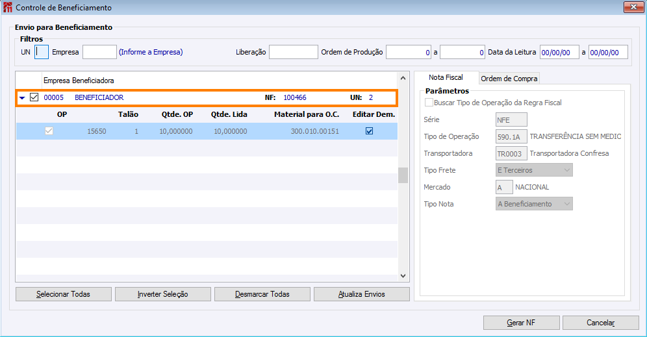Click Transportadora TR0003 field
This screenshot has width=647, height=337.
click(511, 153)
